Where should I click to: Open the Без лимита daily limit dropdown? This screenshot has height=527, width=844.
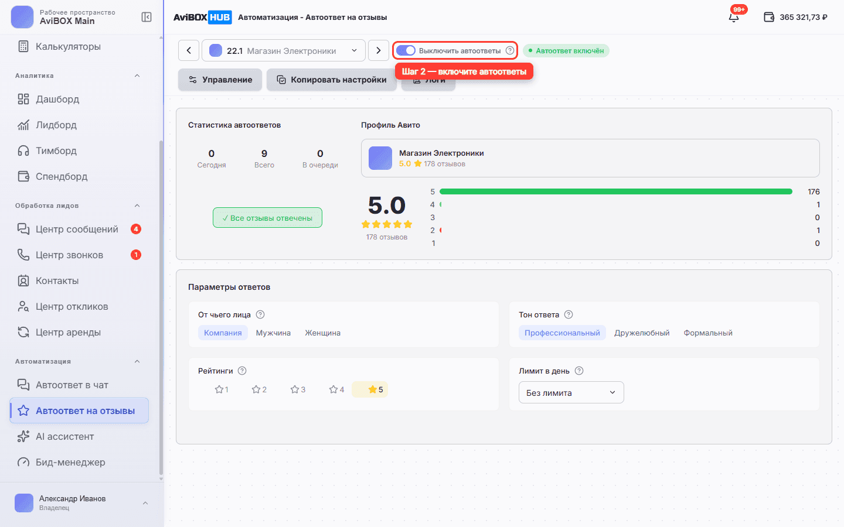571,392
